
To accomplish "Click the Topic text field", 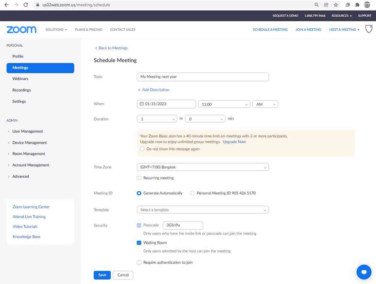I will (x=203, y=77).
